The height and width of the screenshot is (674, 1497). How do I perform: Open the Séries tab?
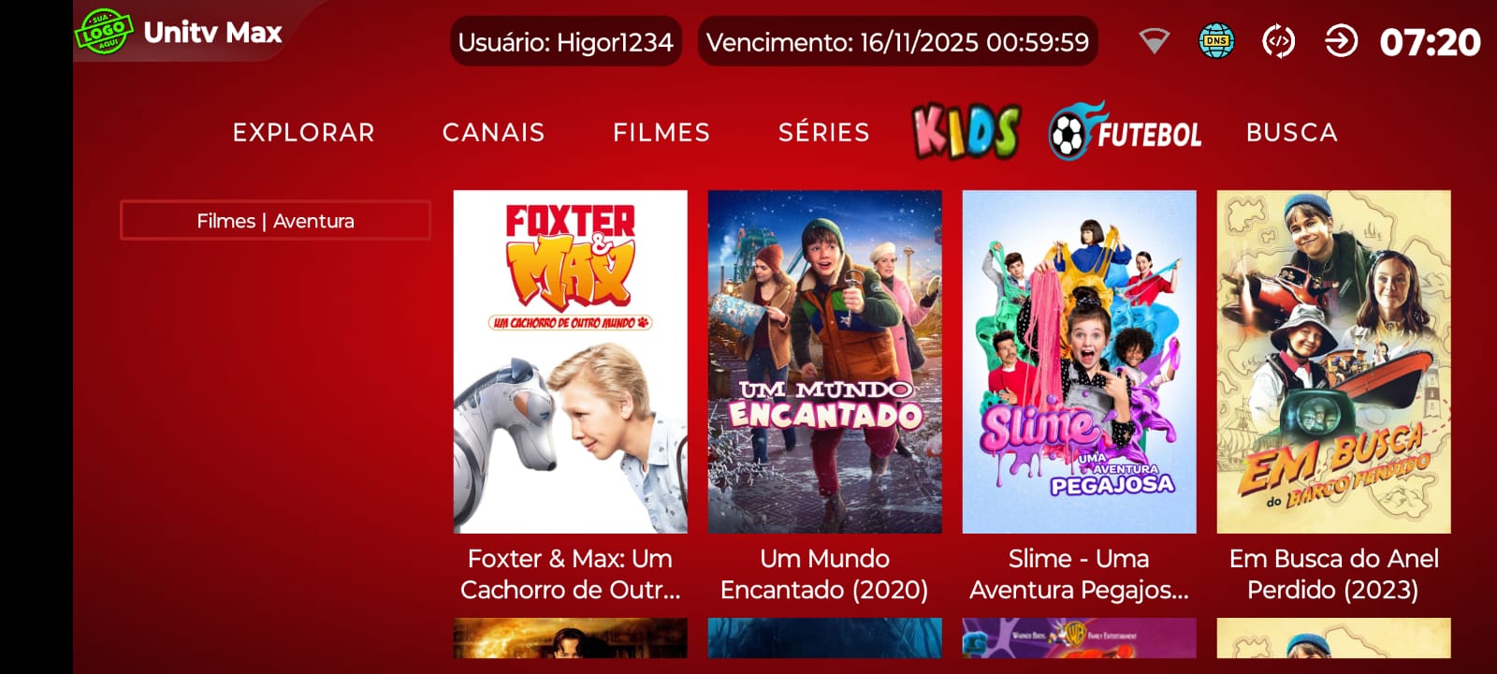pyautogui.click(x=824, y=132)
